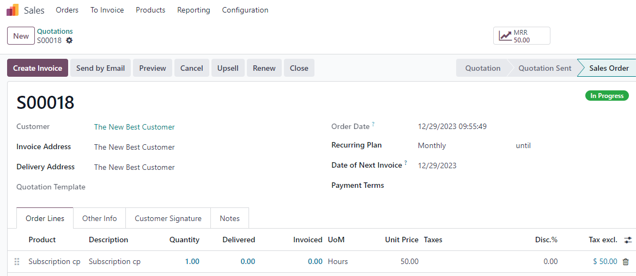Open column settings adjust icon in table header

point(628,240)
